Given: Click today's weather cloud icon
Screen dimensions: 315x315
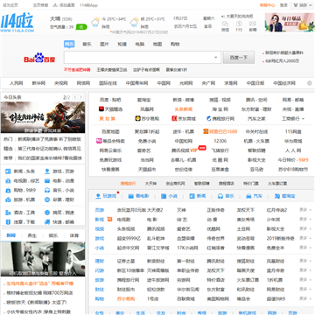Looking at the screenshot, I should point(95,22).
